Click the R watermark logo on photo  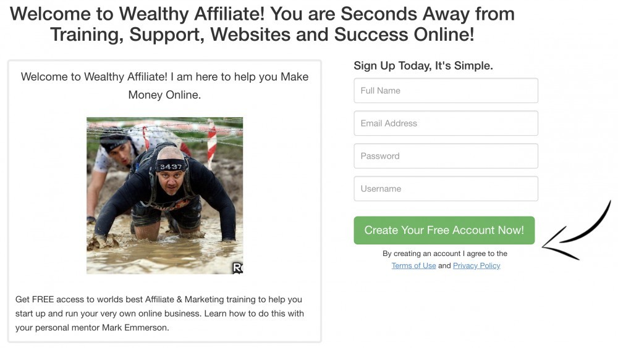coord(238,268)
